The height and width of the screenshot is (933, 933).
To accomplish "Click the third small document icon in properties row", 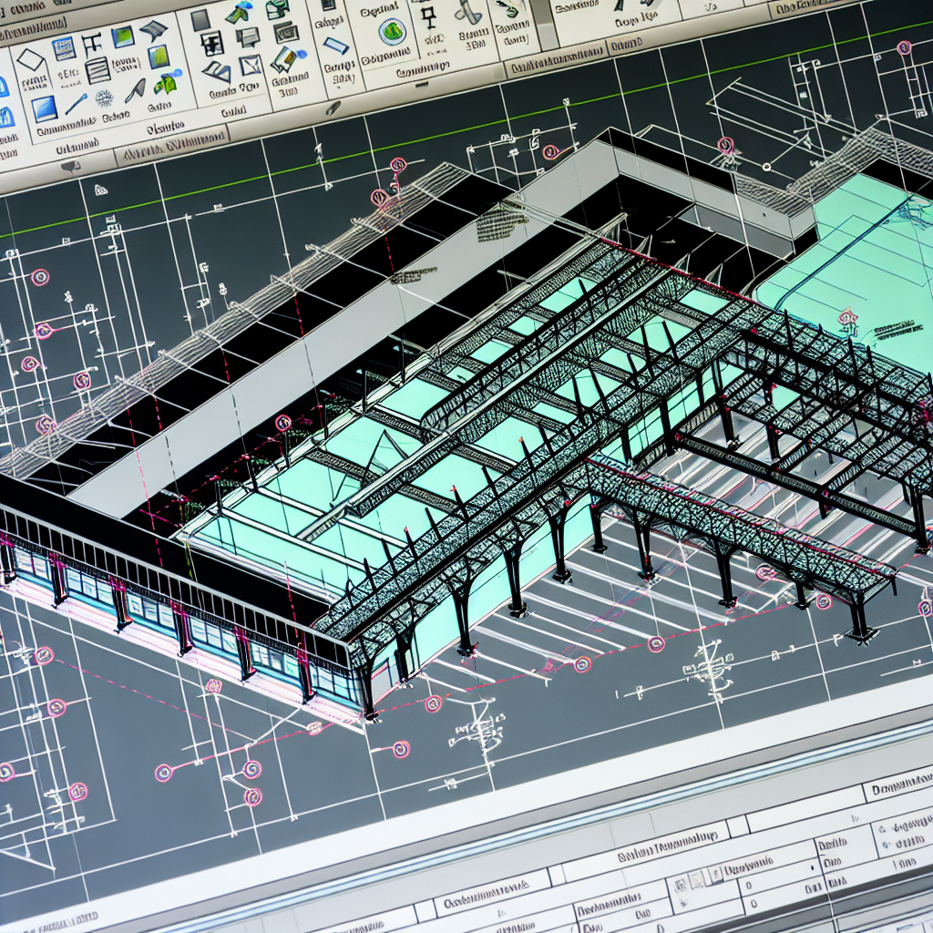I will (x=716, y=874).
